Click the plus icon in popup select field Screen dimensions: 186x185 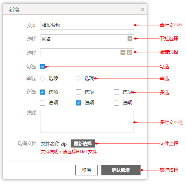[123, 53]
